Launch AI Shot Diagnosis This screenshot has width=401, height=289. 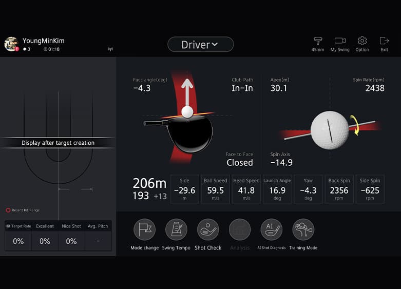(x=271, y=229)
